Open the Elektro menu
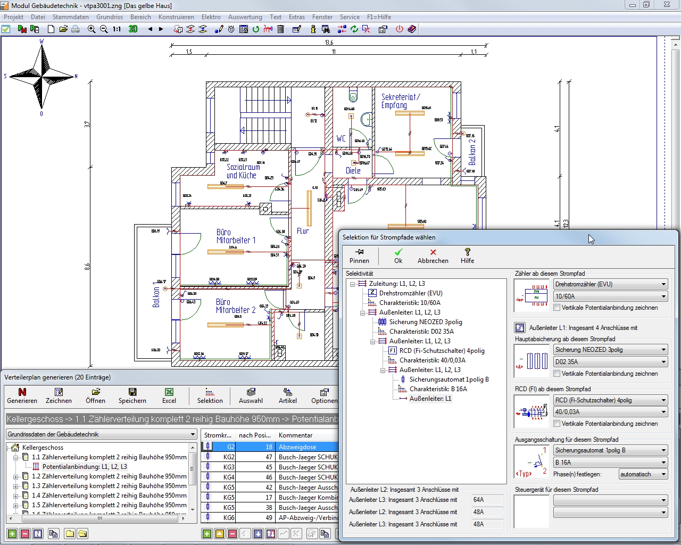The image size is (681, 545). coord(211,17)
